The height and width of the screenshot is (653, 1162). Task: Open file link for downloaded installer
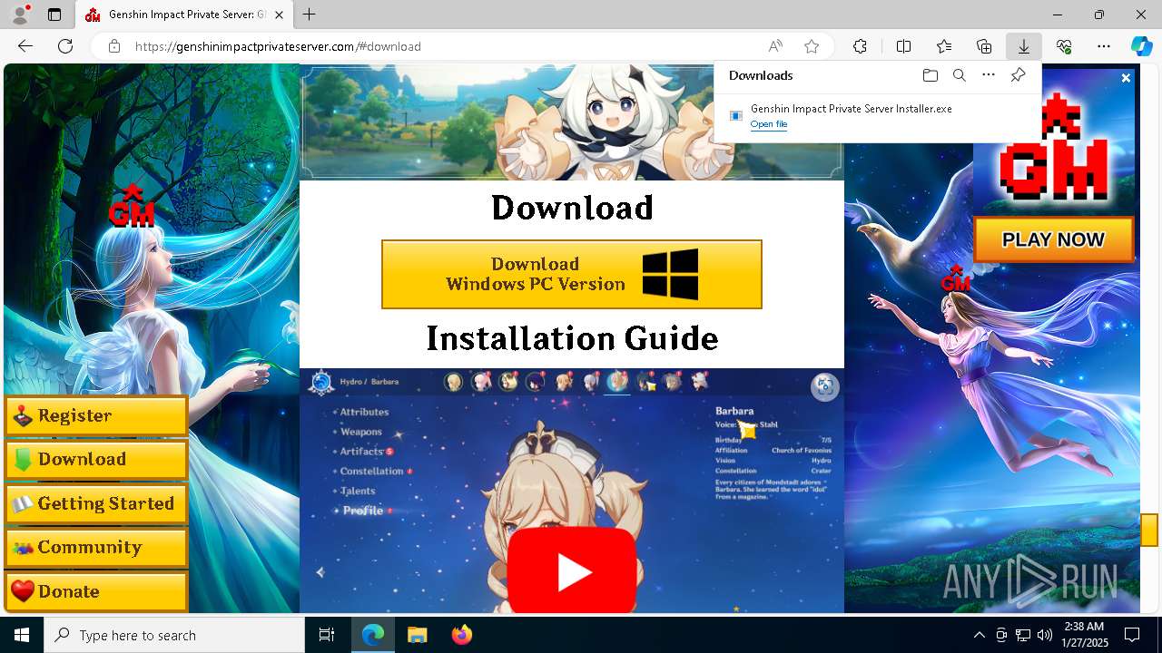point(769,124)
